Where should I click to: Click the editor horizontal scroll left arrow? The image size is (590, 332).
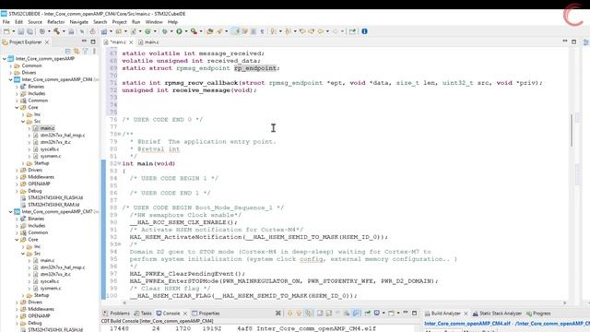click(124, 302)
